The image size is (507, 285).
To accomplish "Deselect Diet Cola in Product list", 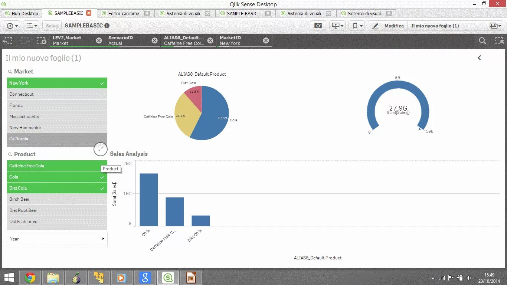I will coord(57,188).
